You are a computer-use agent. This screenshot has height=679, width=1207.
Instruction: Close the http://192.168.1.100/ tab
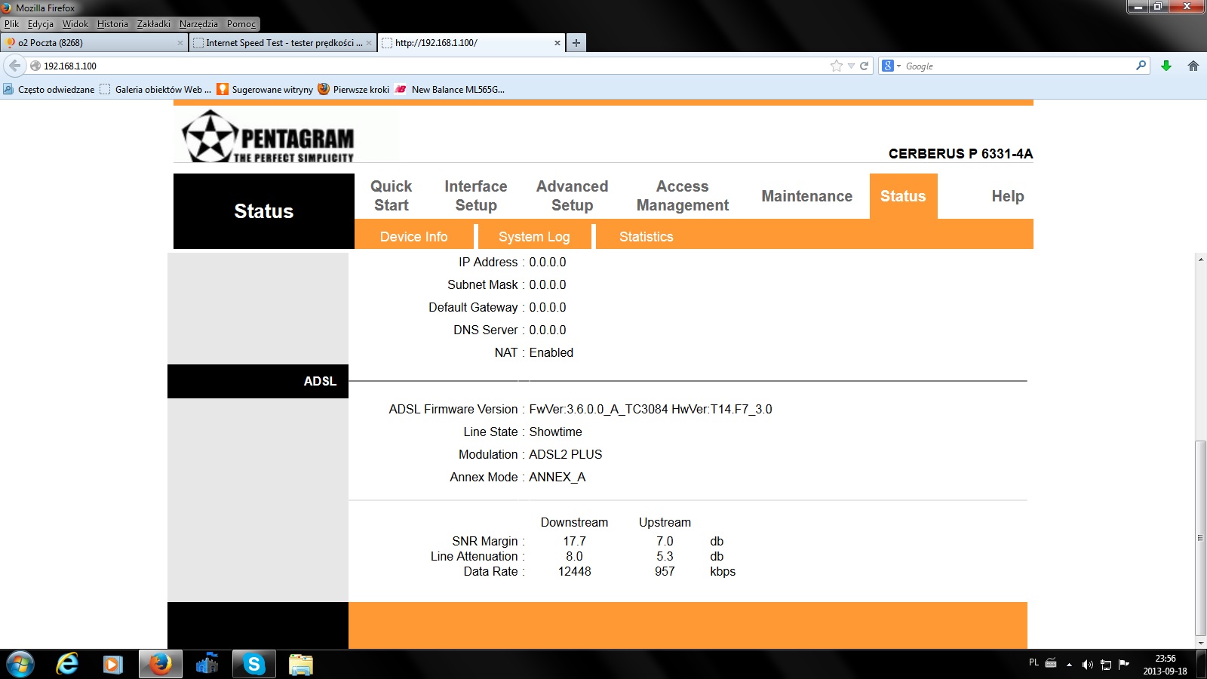point(557,43)
